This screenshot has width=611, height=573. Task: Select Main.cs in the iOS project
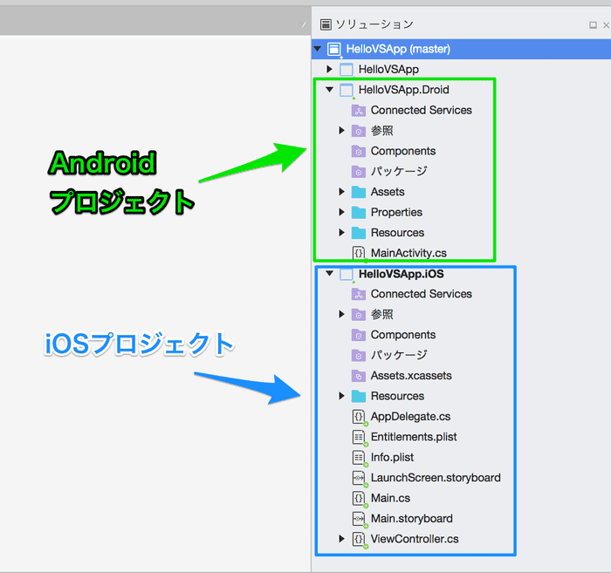tap(390, 498)
